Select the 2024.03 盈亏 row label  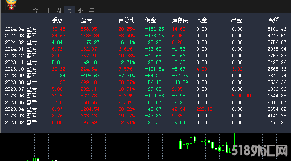coord(21,36)
